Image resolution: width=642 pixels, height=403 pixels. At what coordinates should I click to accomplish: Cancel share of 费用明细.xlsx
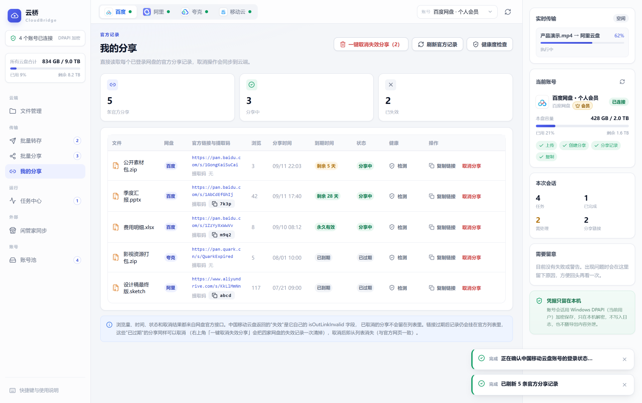472,227
